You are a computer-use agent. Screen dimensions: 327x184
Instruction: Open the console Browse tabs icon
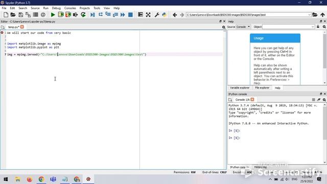tap(230, 100)
